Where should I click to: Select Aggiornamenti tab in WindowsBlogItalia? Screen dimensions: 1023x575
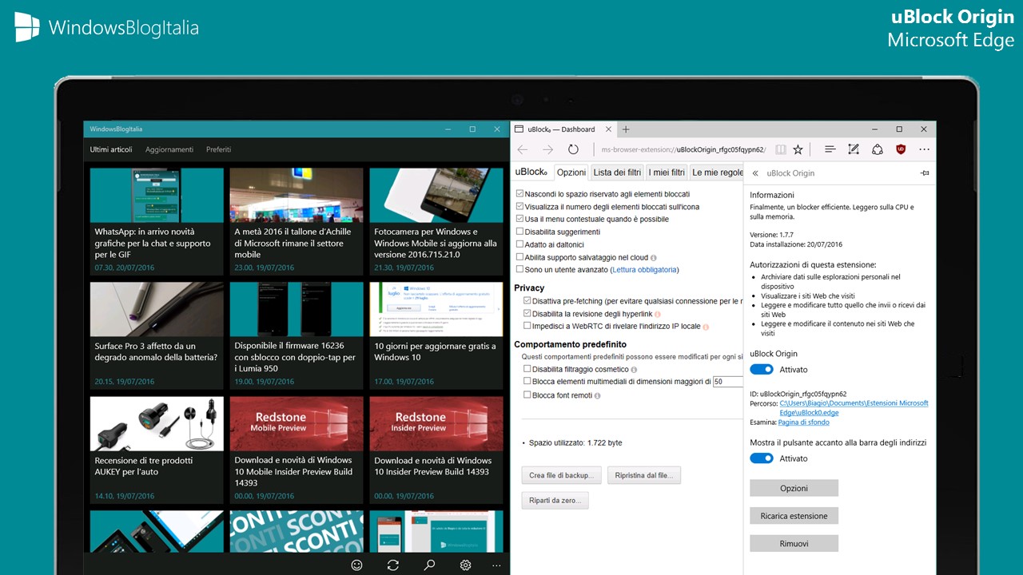click(169, 149)
